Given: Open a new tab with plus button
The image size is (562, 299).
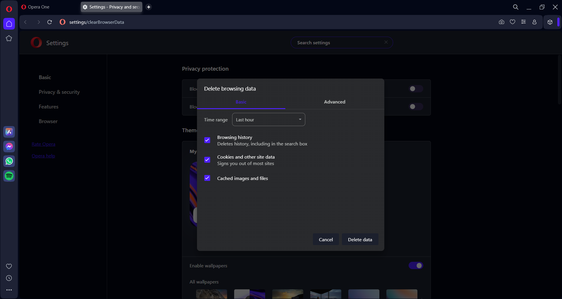Looking at the screenshot, I should (149, 7).
